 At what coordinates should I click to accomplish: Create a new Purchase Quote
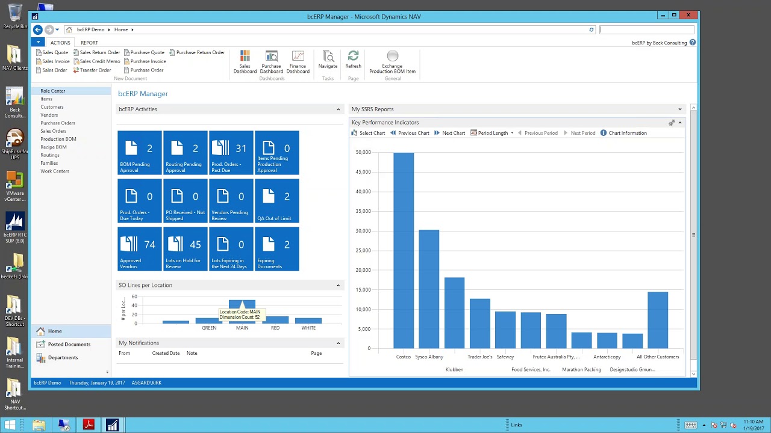tap(144, 52)
